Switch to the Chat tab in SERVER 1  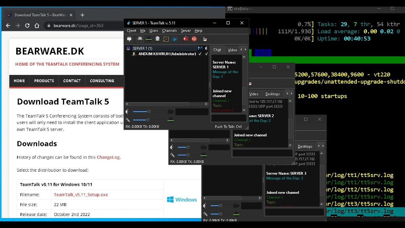tap(217, 50)
